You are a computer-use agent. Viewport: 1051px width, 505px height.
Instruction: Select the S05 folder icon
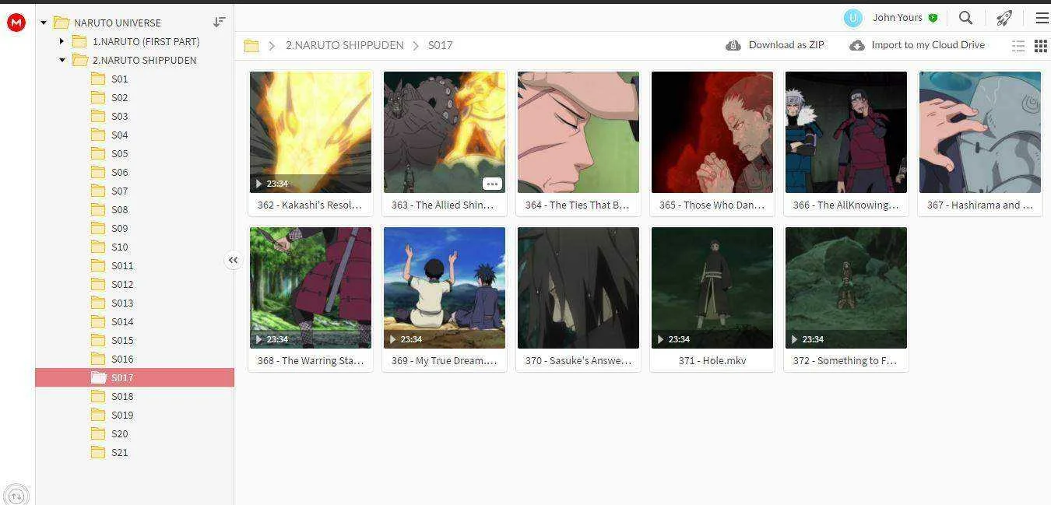98,153
